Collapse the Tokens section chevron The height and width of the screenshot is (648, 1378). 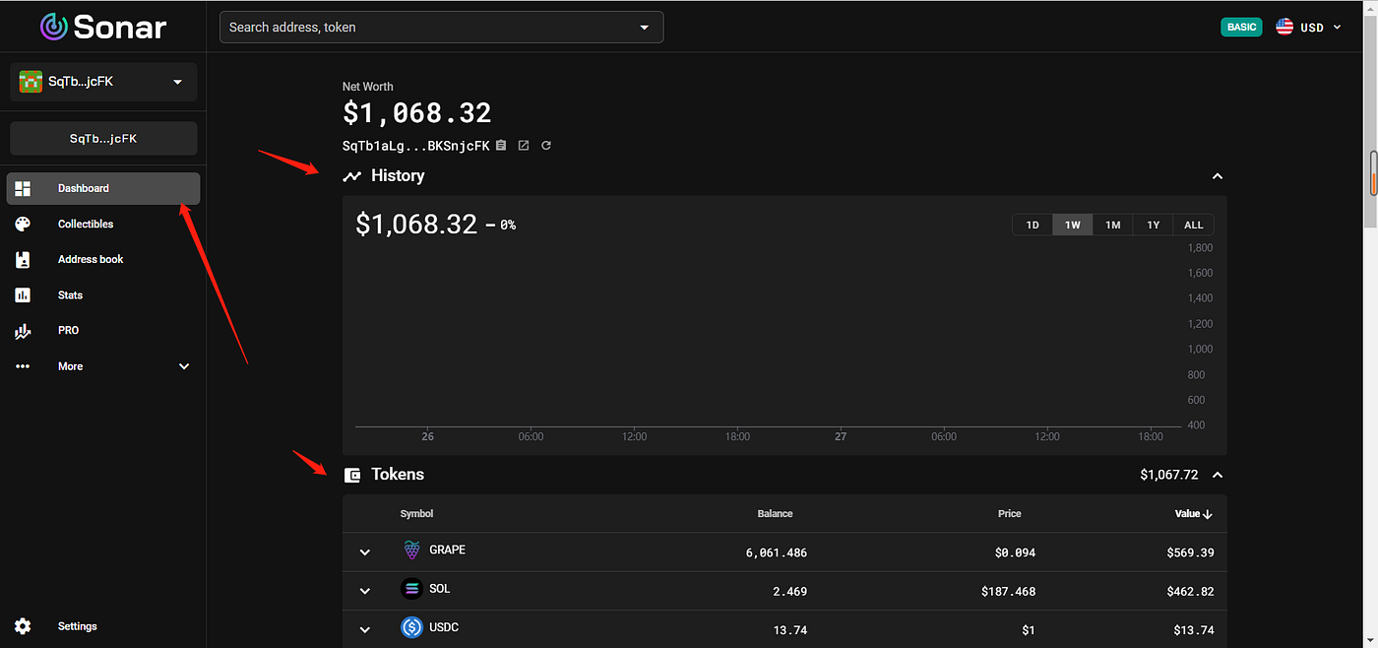pyautogui.click(x=1218, y=475)
